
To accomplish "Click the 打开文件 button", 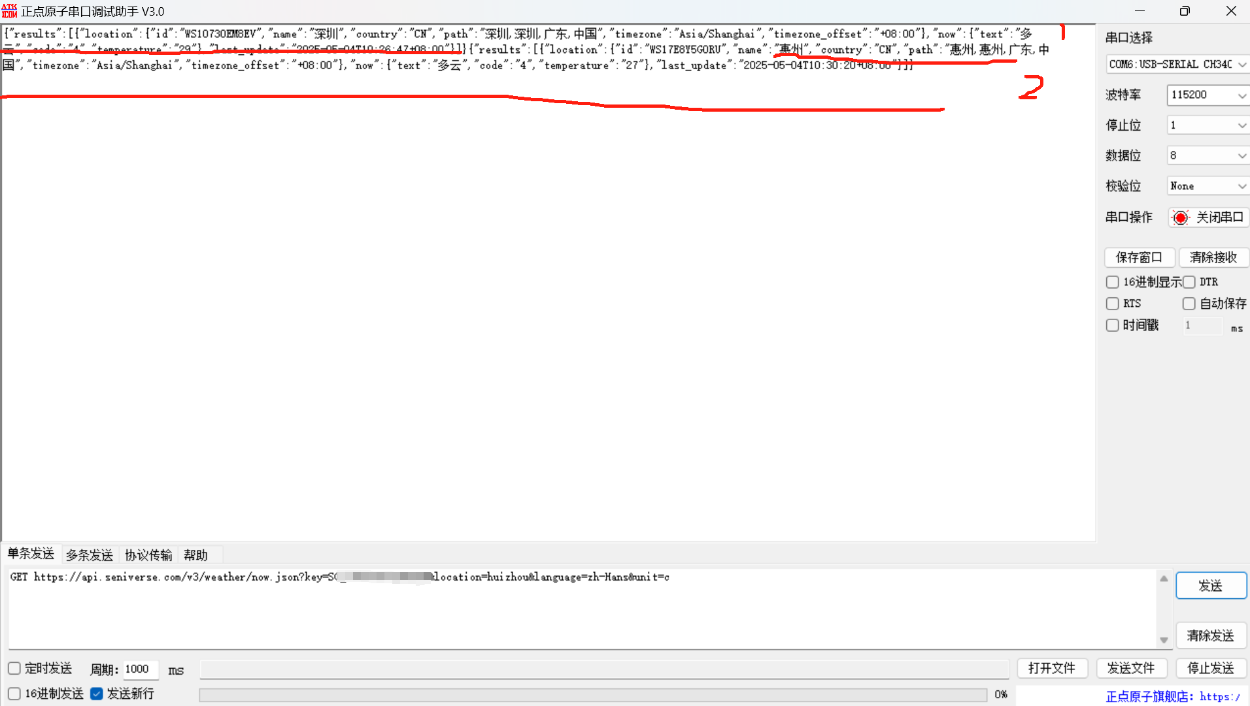I will 1052,668.
